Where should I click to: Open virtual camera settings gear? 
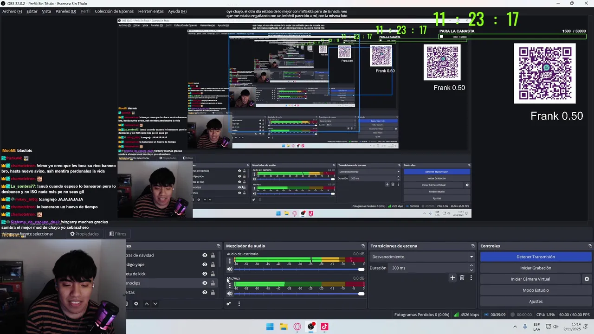[587, 279]
